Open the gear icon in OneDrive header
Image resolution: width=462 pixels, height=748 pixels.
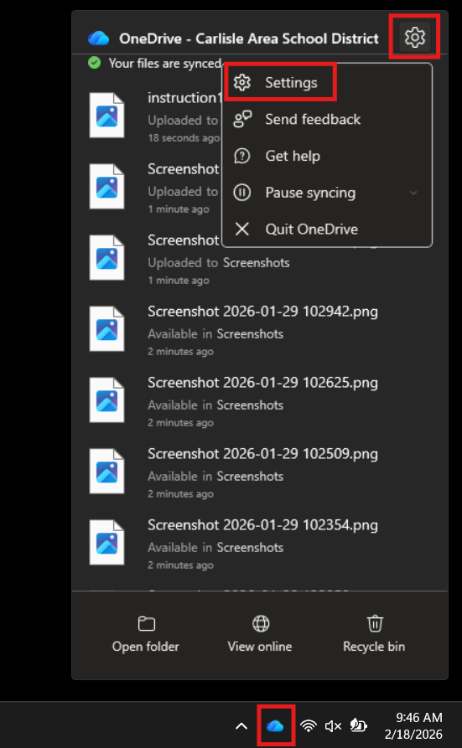coord(414,37)
